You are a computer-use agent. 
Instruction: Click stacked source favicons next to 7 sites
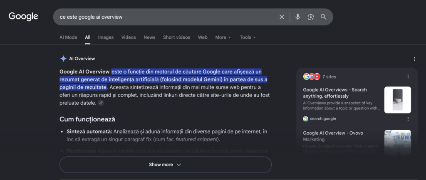pyautogui.click(x=312, y=76)
